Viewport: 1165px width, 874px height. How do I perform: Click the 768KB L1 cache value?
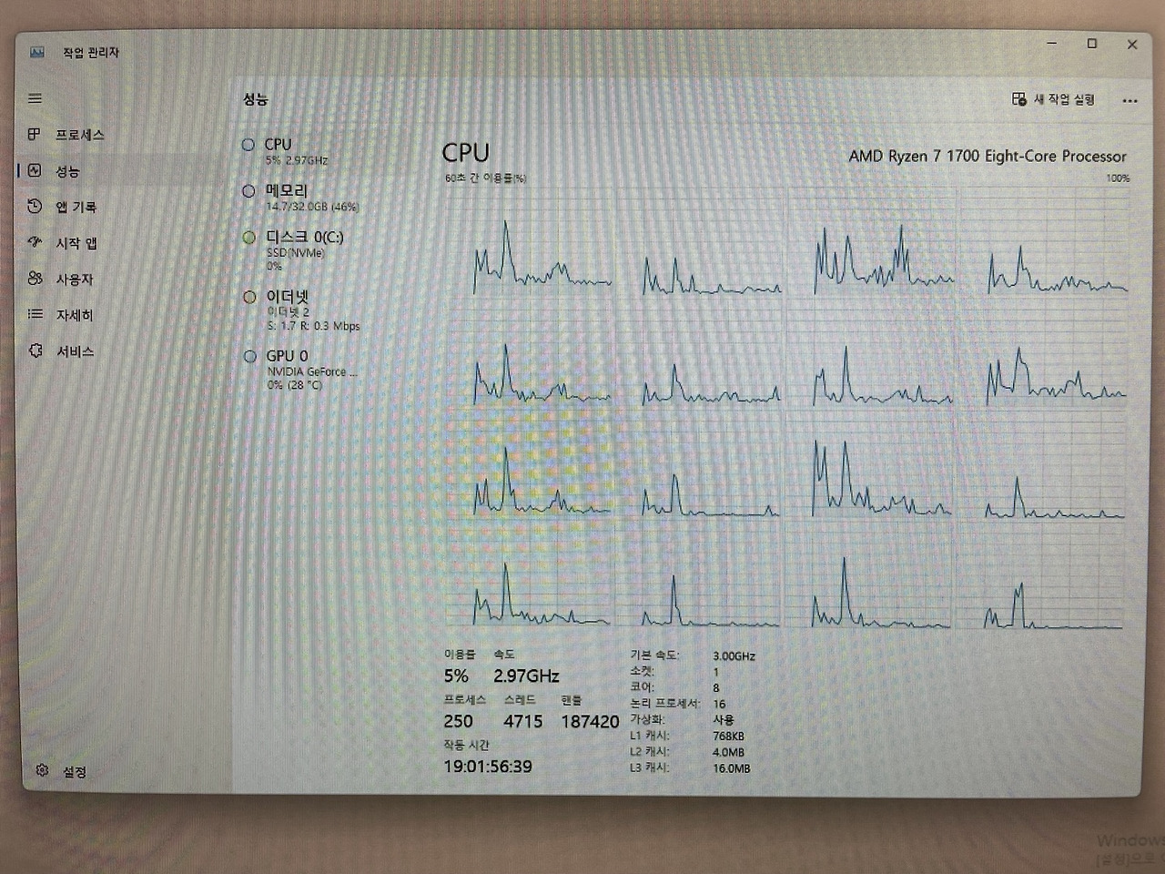728,736
